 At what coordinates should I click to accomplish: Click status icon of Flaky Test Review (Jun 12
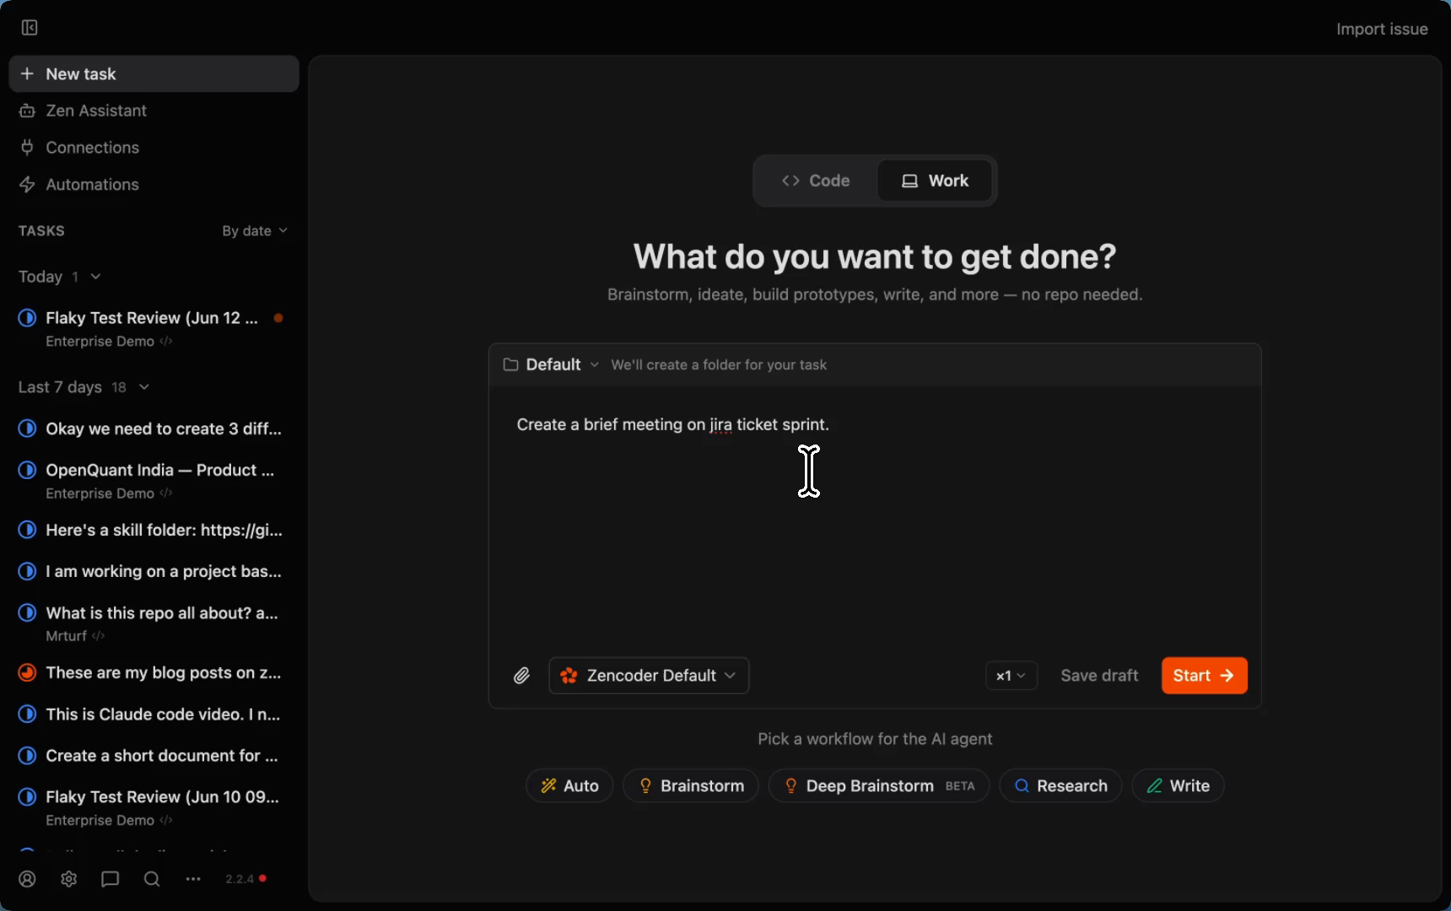[x=27, y=318]
